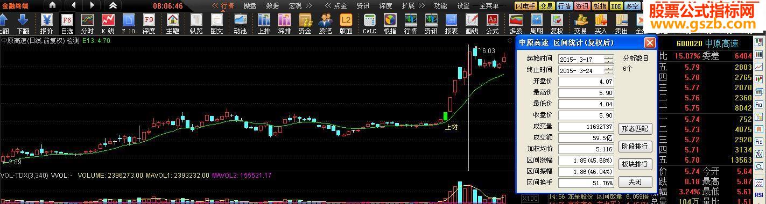
Task: Click the 阶段排行 stage ranking button
Action: [636, 147]
